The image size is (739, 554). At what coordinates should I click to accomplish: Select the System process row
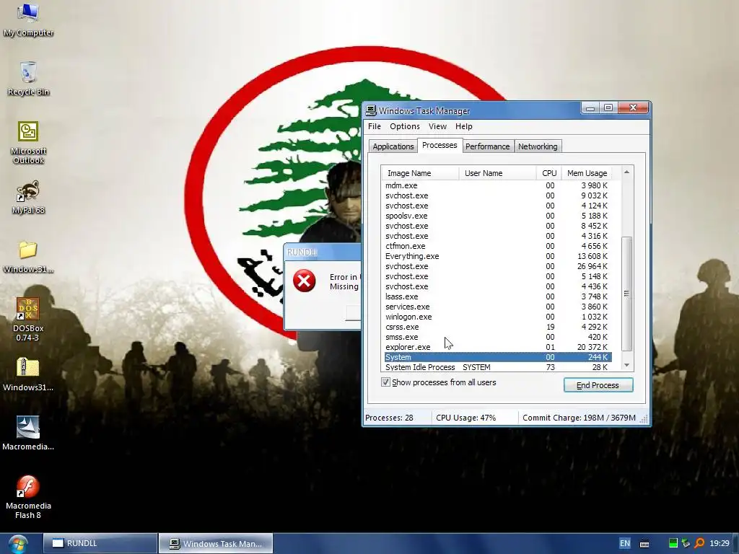click(x=498, y=357)
